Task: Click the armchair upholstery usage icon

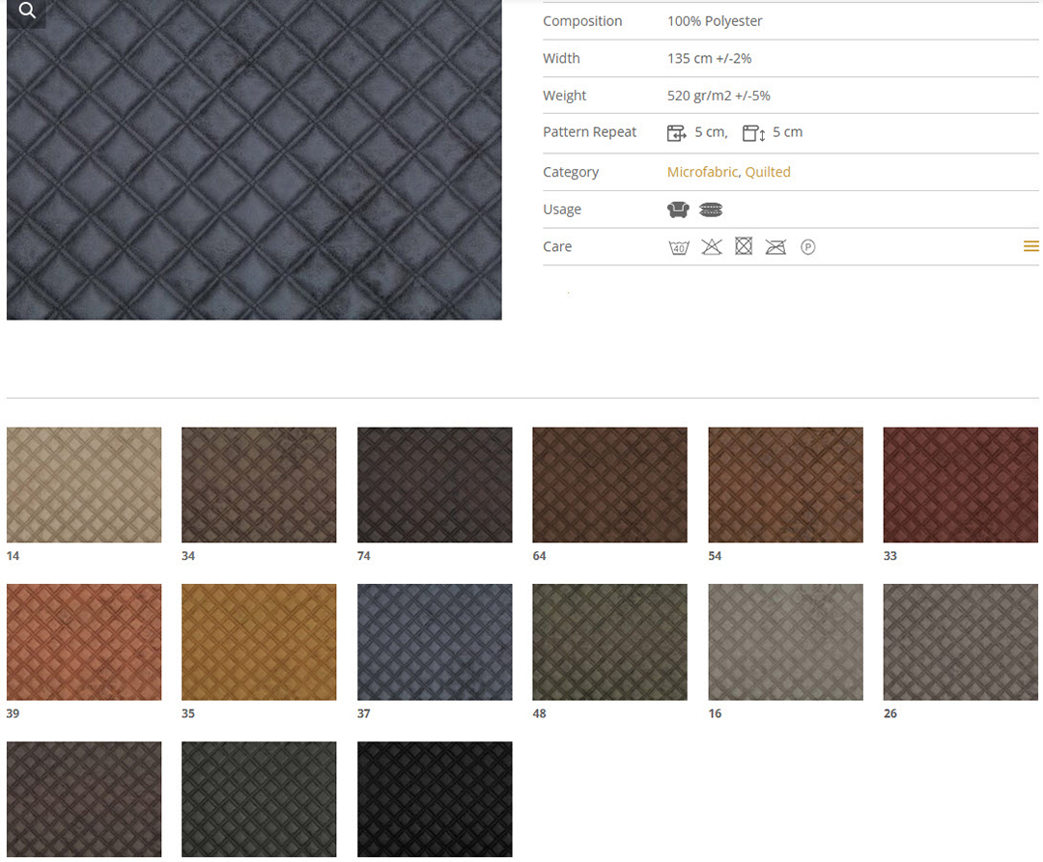Action: (x=678, y=209)
